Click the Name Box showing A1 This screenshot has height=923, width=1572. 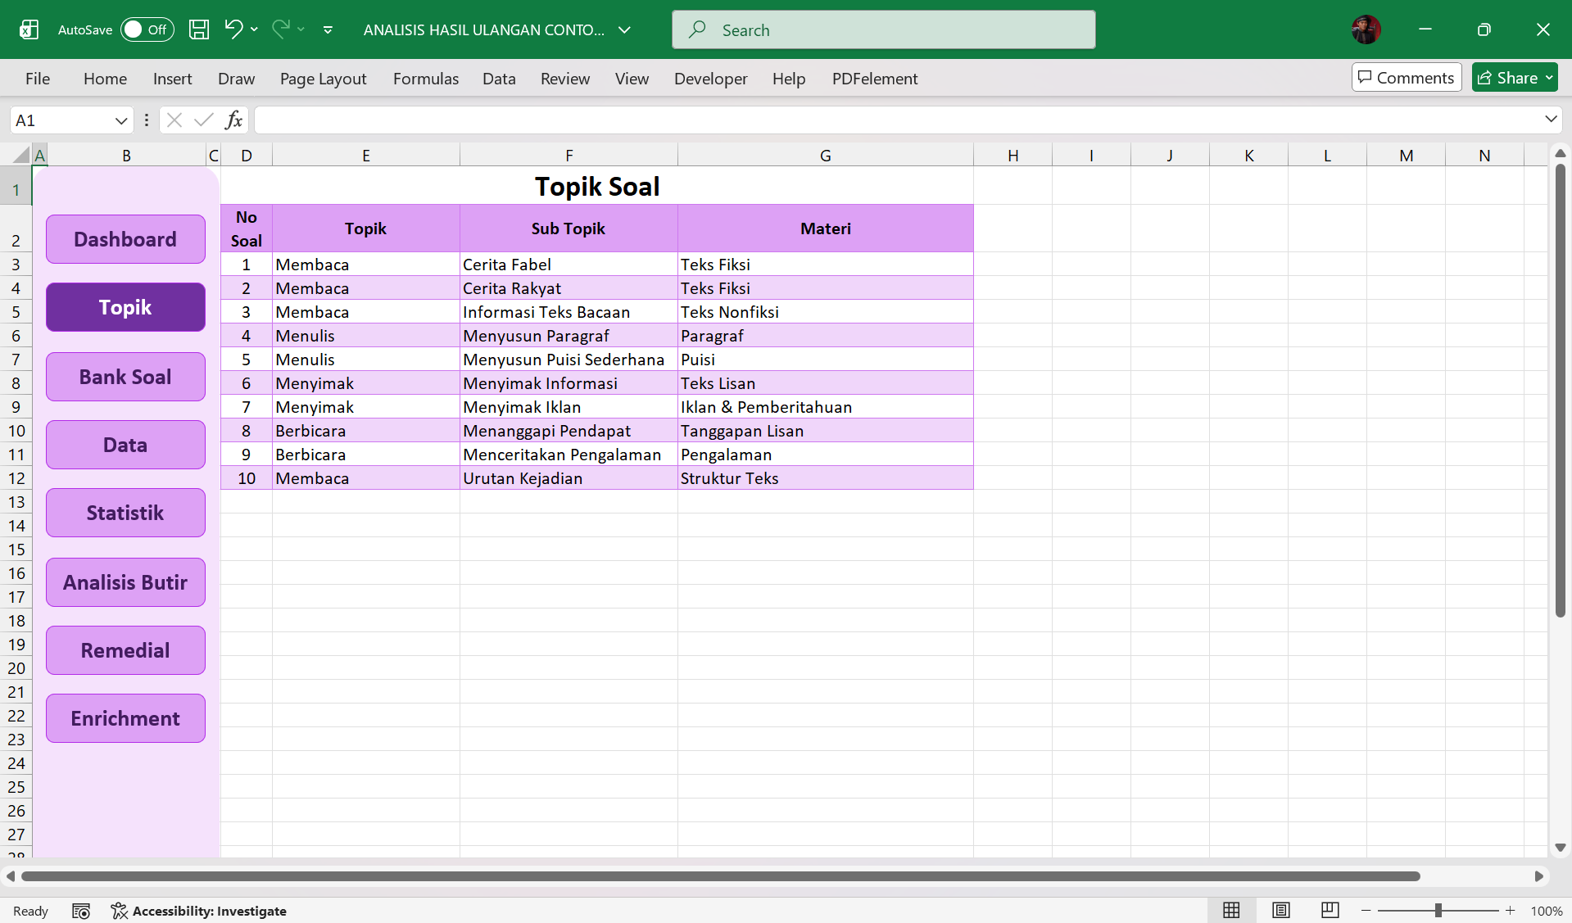click(x=61, y=120)
